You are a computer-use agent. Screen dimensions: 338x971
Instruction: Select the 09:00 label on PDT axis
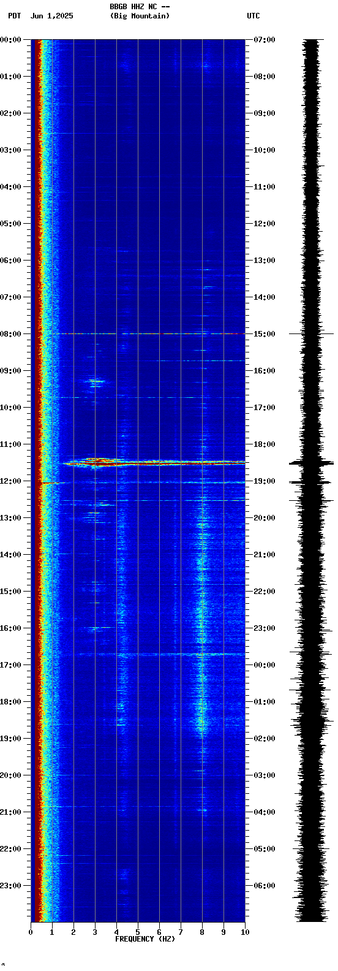point(10,371)
